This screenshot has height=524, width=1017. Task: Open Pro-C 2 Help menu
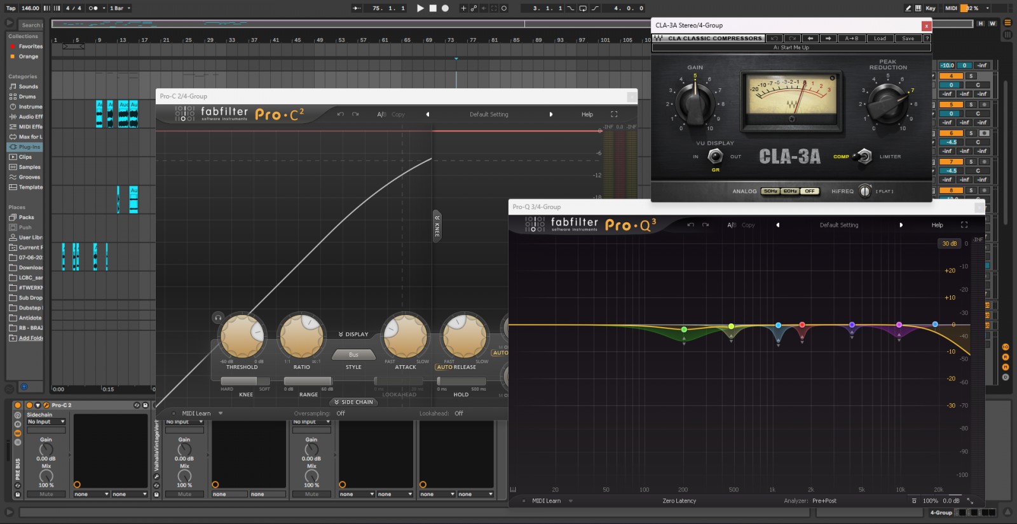[x=587, y=114]
